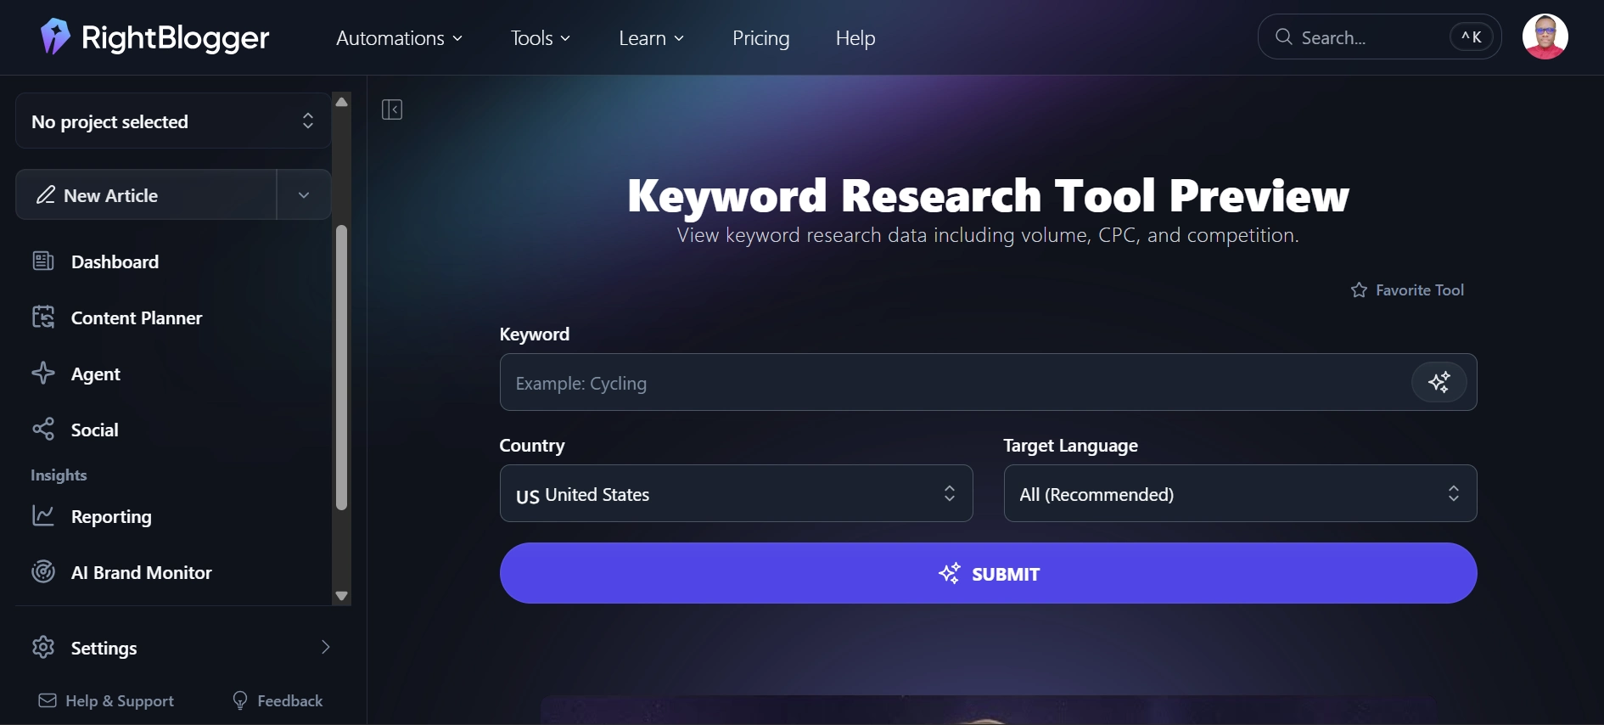Open the Tools menu
1604x725 pixels.
point(541,38)
